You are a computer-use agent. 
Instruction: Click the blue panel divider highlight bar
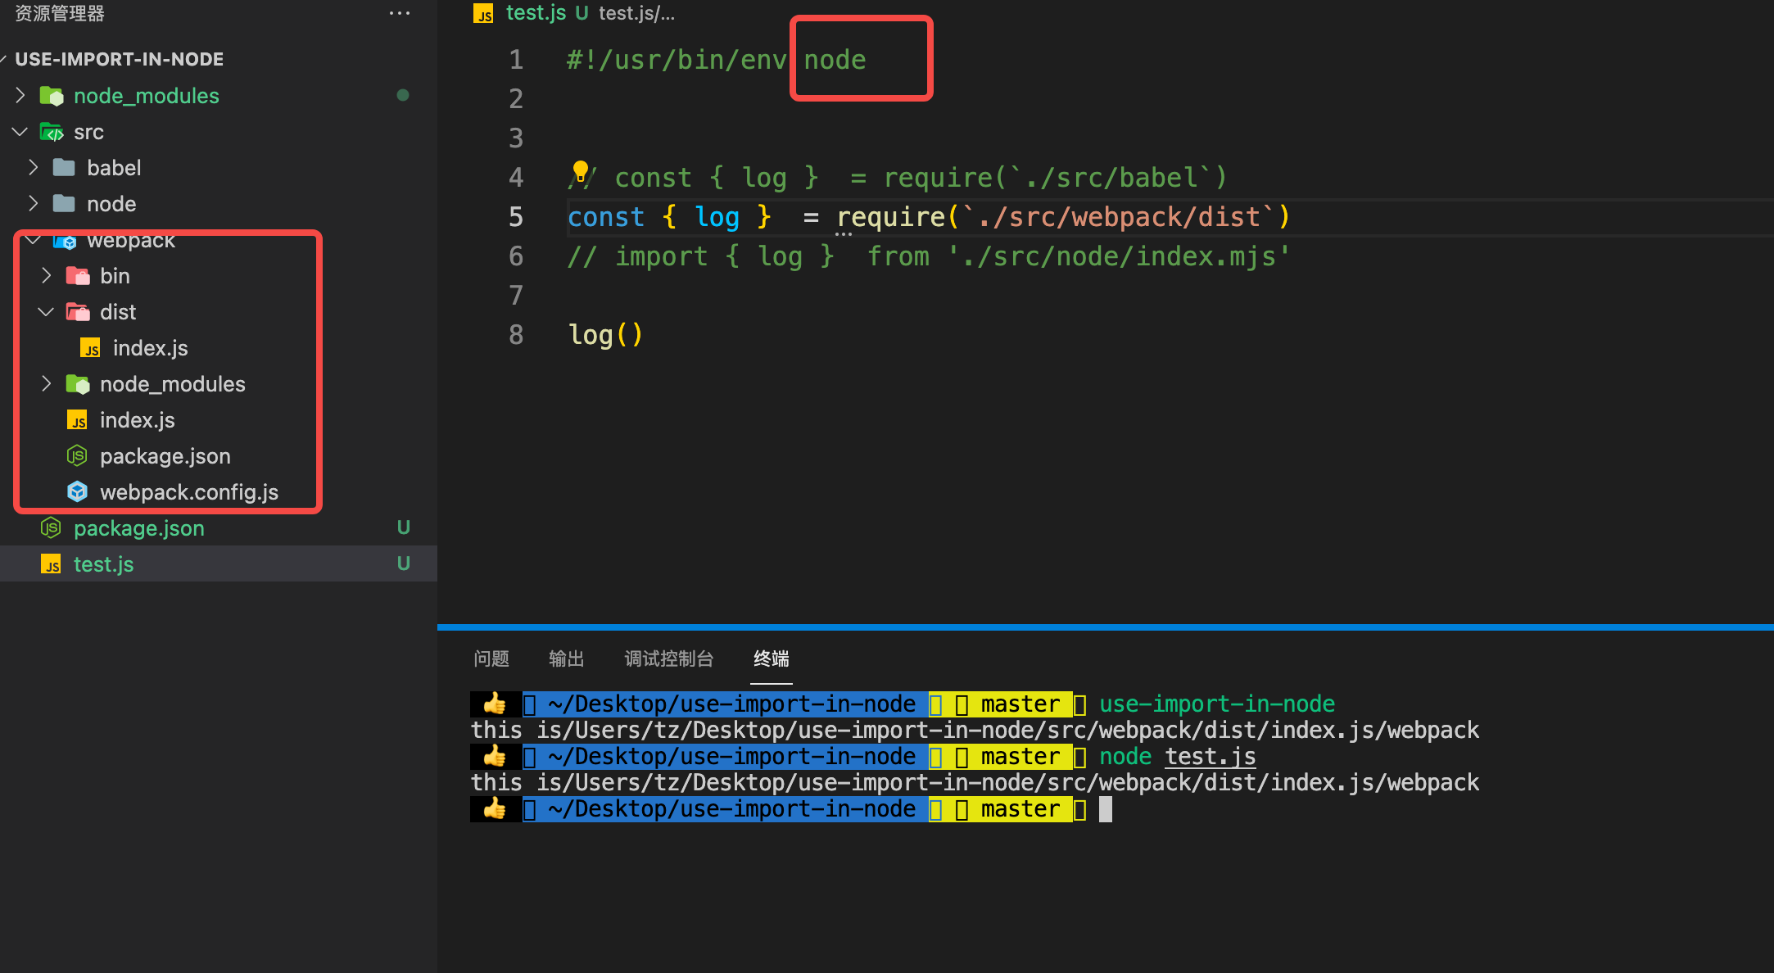point(1106,627)
